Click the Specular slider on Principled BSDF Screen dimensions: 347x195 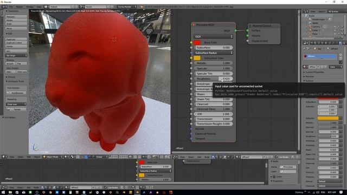coord(213,68)
